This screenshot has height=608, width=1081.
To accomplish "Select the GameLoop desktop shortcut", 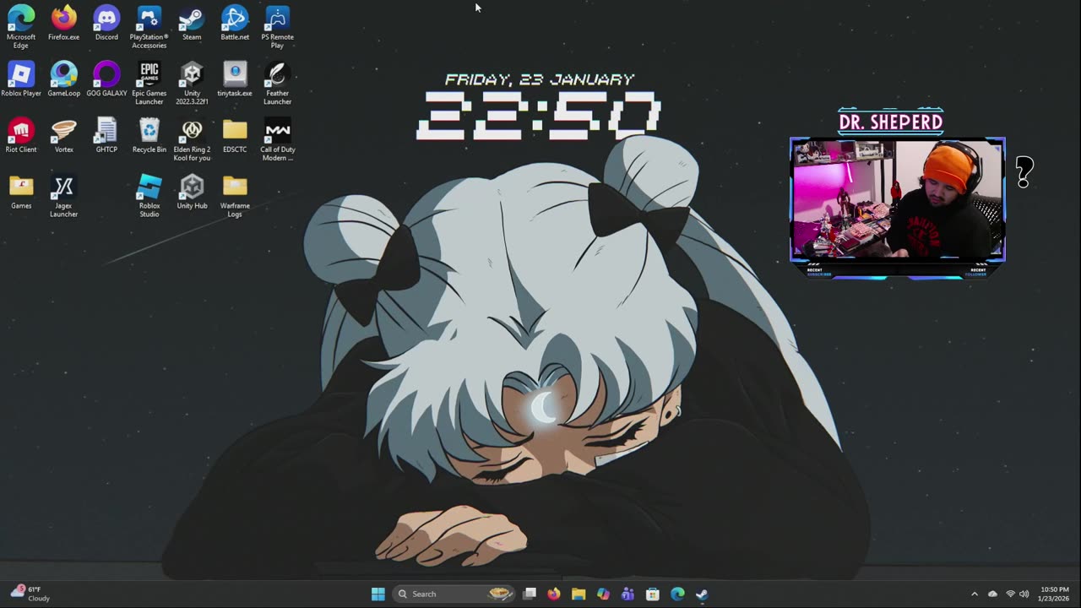I will (63, 79).
